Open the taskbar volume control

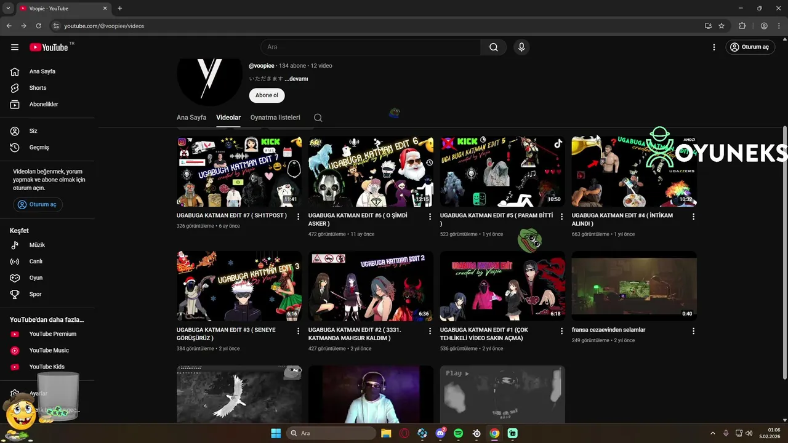tap(749, 433)
